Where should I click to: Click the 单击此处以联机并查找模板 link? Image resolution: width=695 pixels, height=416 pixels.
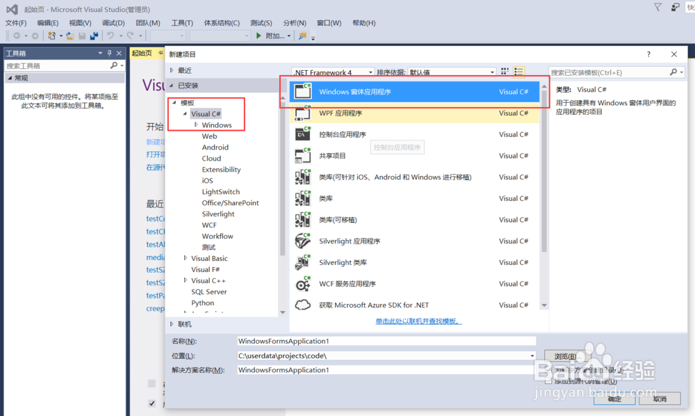[x=419, y=321]
